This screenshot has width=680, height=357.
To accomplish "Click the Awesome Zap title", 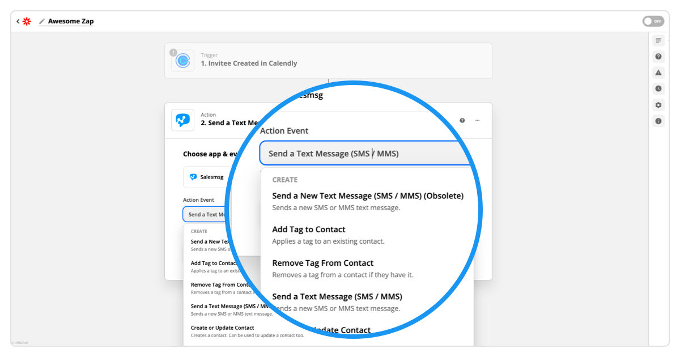I will [71, 22].
